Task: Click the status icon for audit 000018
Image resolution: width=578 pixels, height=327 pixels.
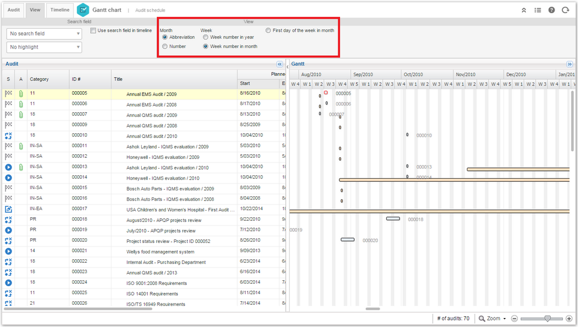Action: [x=8, y=220]
